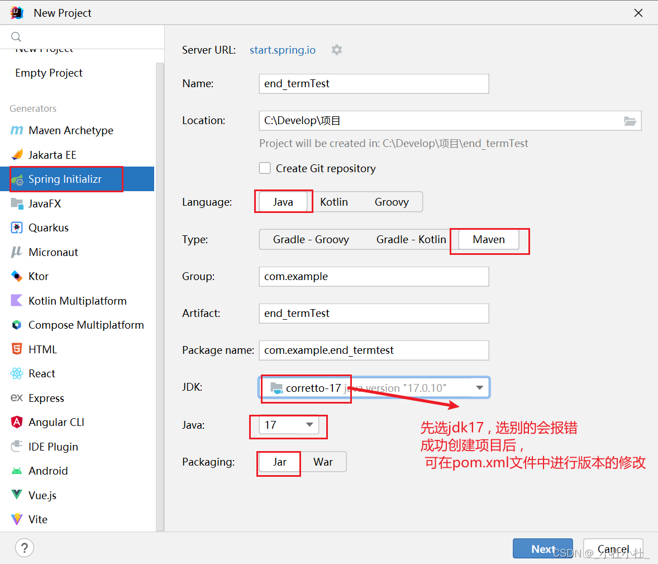Select Android generator entry
Screen dimensions: 658x564
(77, 471)
